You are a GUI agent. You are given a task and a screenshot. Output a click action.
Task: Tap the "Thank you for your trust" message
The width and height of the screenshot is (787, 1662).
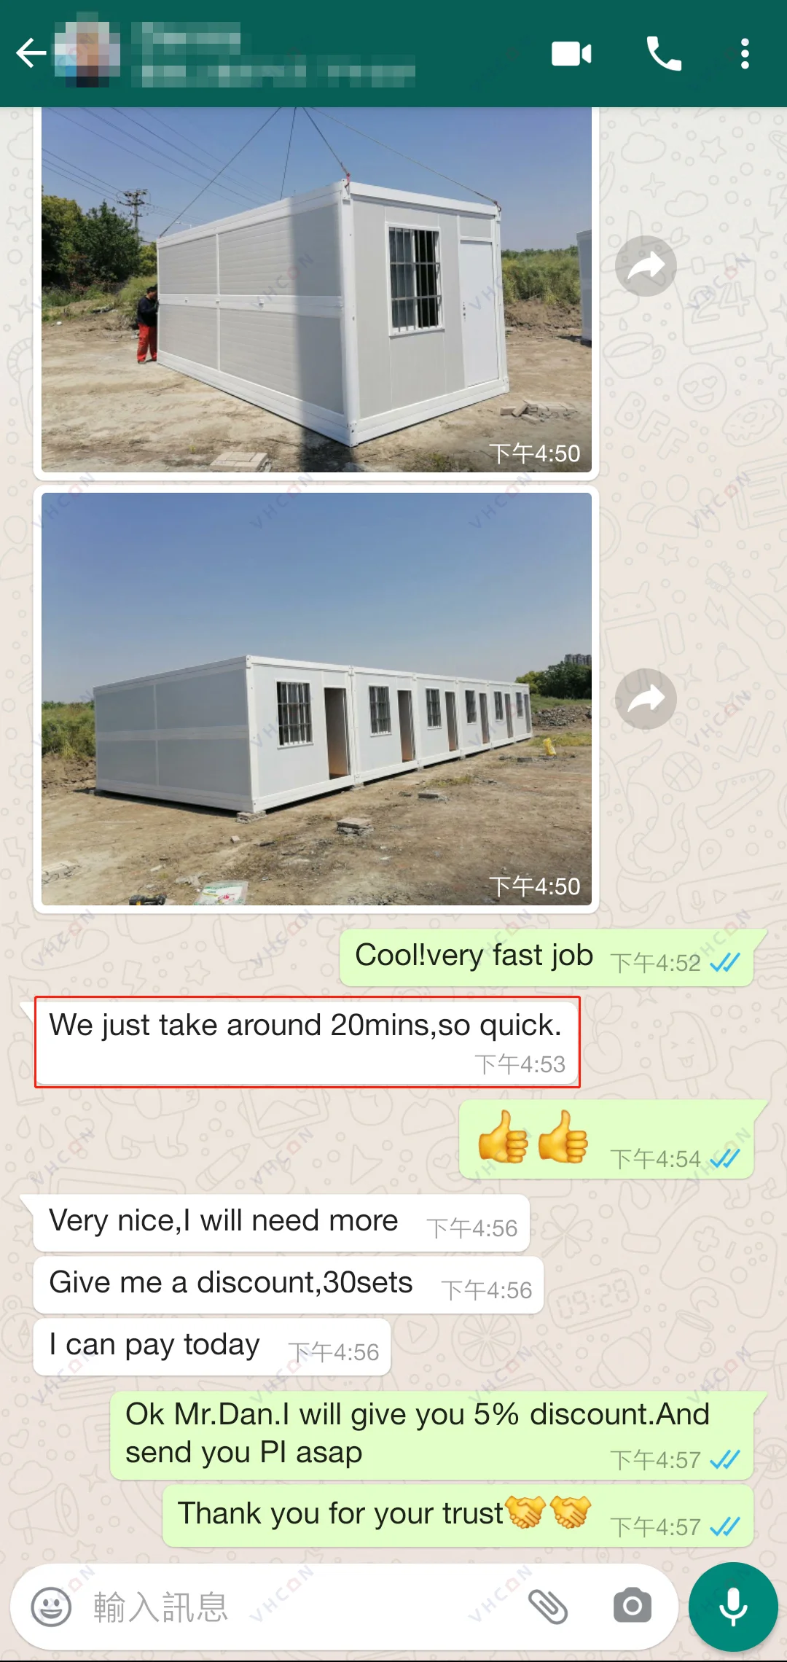click(x=458, y=1515)
